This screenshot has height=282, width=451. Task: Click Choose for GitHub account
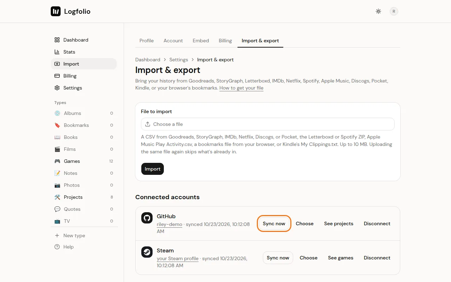[x=305, y=223]
